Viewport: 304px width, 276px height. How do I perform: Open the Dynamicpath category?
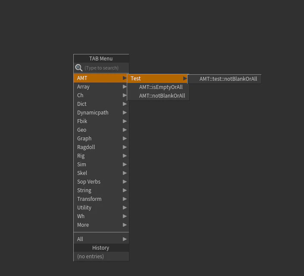(x=101, y=113)
